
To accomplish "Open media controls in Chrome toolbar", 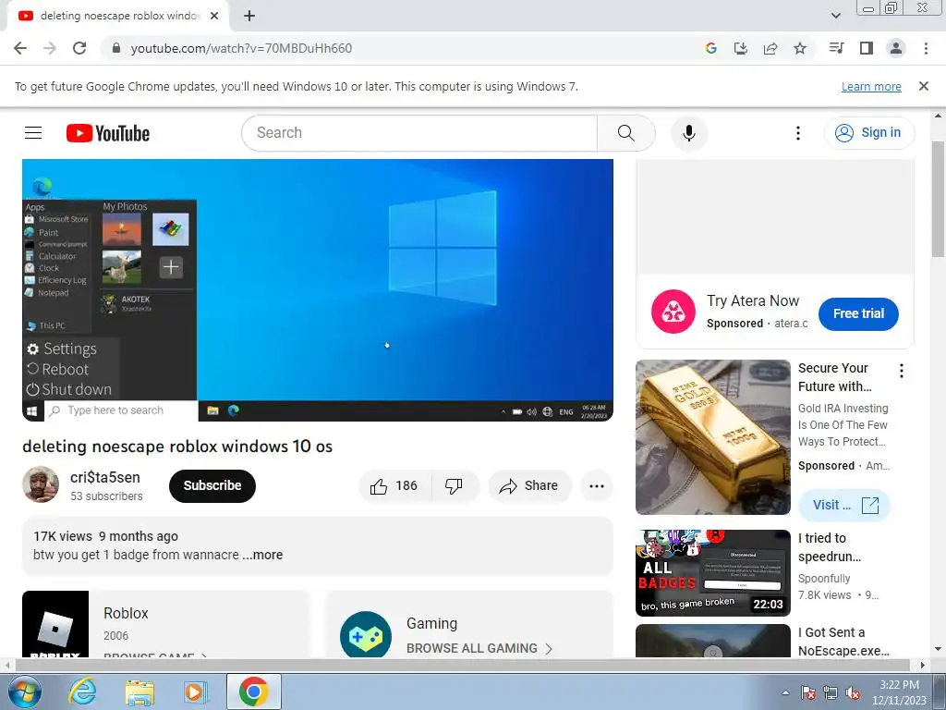I will coord(836,48).
